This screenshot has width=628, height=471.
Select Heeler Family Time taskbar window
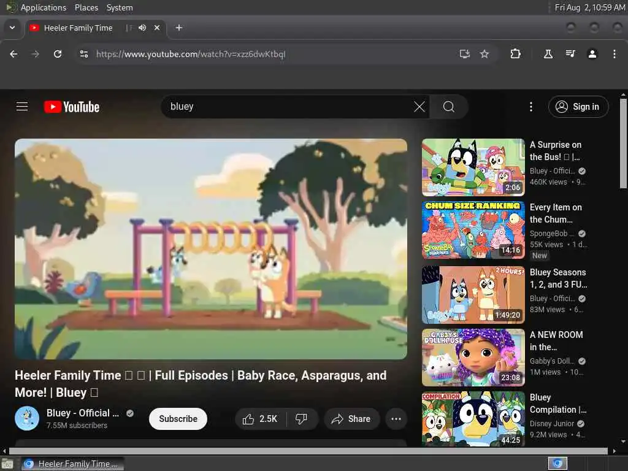coord(72,464)
